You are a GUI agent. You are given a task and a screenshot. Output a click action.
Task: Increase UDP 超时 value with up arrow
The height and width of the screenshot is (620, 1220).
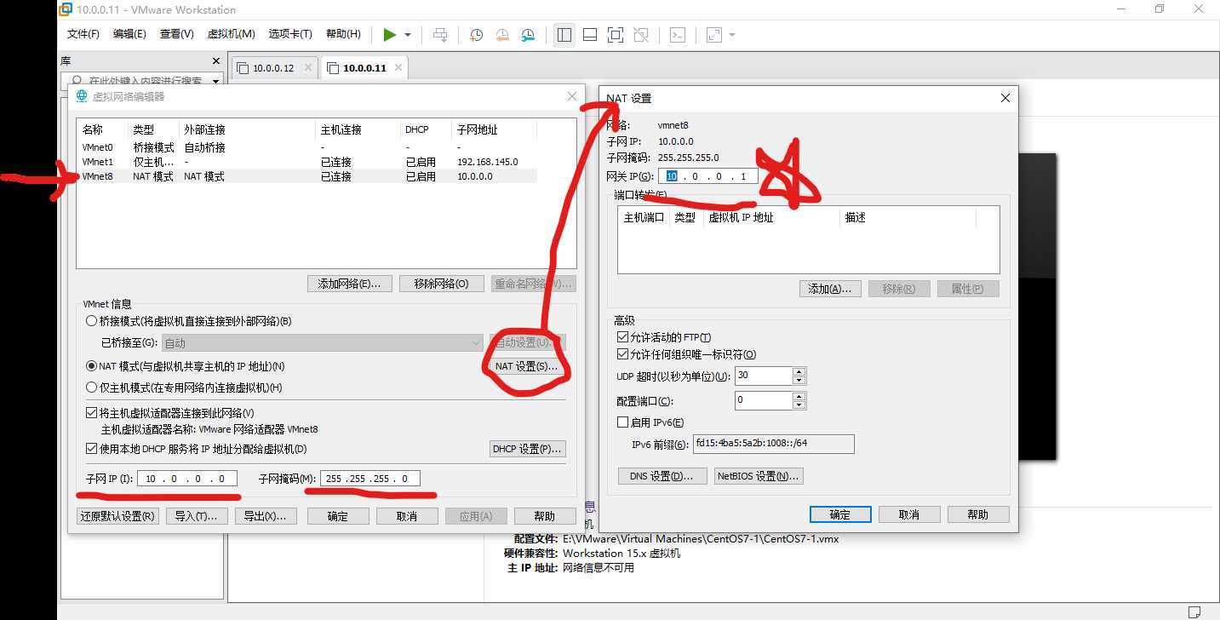click(x=799, y=372)
